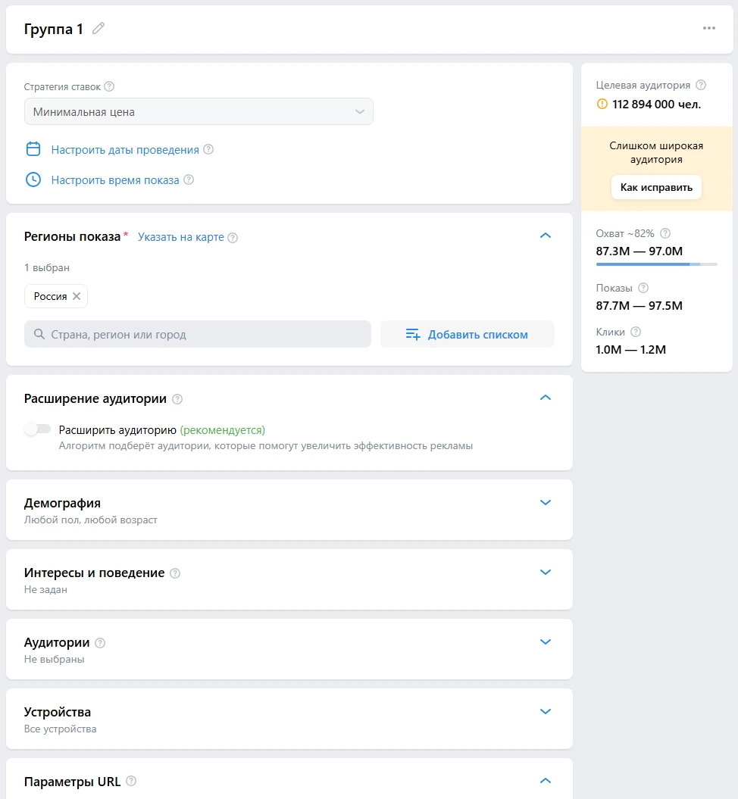Click the help icon next to Клики
Viewport: 738px width, 799px height.
636,332
